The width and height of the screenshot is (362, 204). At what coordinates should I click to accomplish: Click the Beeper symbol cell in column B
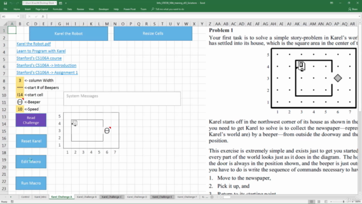[x=20, y=102]
